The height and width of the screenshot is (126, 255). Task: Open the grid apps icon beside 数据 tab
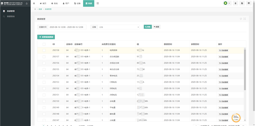pyautogui.click(x=98, y=3)
